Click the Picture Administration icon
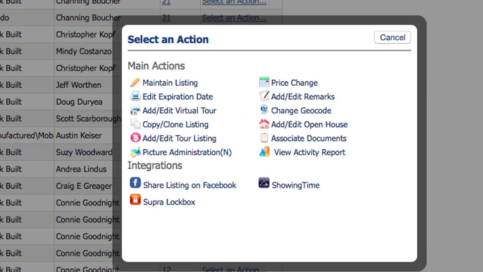 point(135,152)
